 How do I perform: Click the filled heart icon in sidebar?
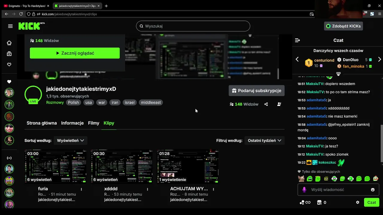(x=9, y=82)
